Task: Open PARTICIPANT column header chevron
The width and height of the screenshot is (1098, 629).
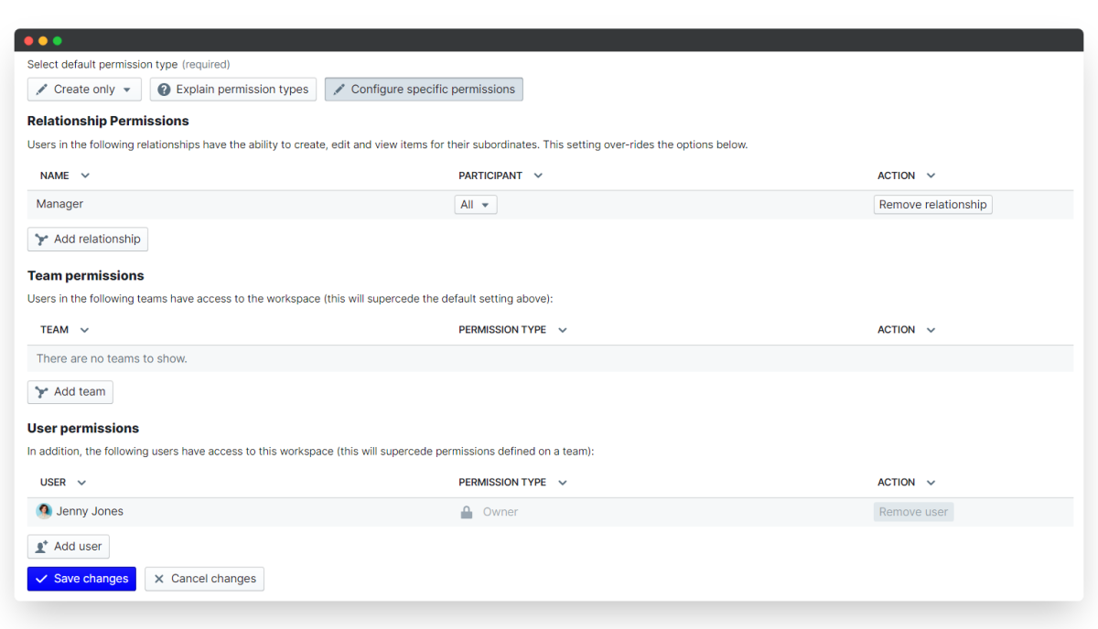Action: click(x=538, y=176)
